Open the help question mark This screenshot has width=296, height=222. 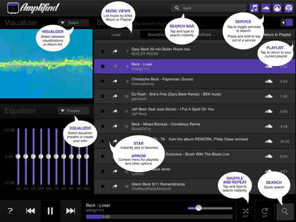click(10, 211)
